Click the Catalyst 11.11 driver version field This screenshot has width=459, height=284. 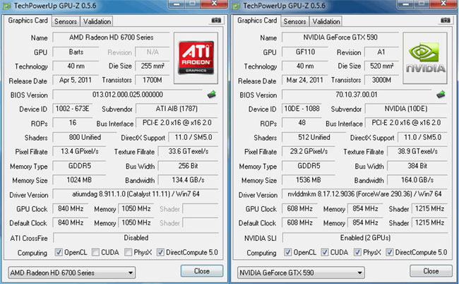coord(136,194)
